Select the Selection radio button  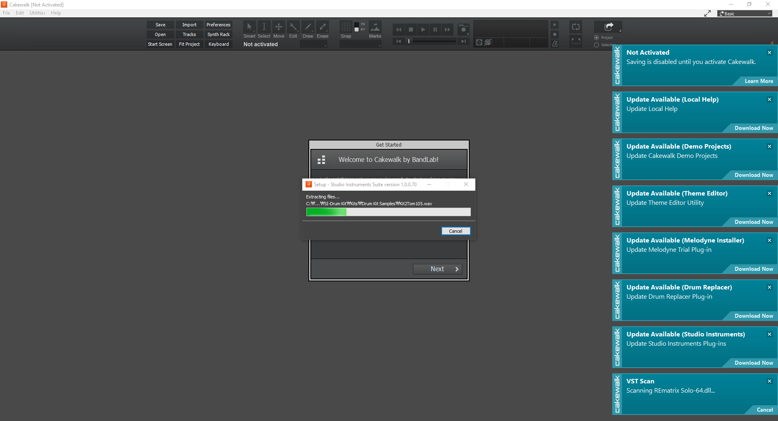[x=596, y=45]
